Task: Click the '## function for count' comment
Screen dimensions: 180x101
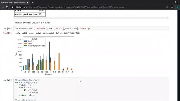Action: pyautogui.click(x=27, y=80)
